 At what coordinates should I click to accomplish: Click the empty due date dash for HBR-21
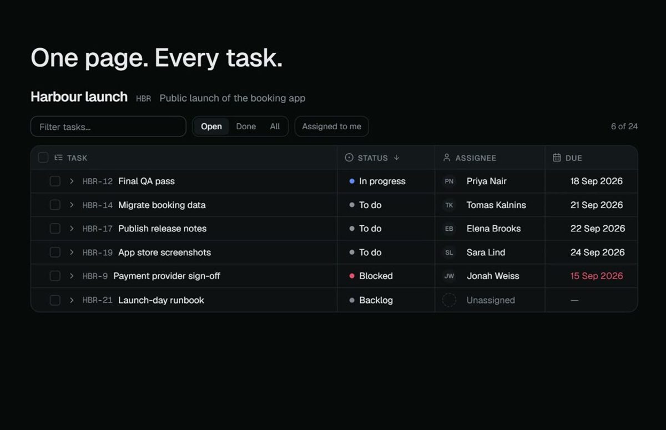[574, 300]
